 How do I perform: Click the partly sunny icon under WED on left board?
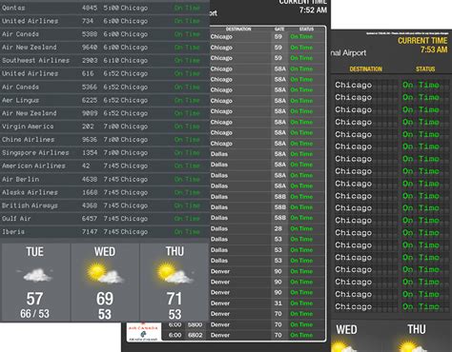(x=104, y=273)
